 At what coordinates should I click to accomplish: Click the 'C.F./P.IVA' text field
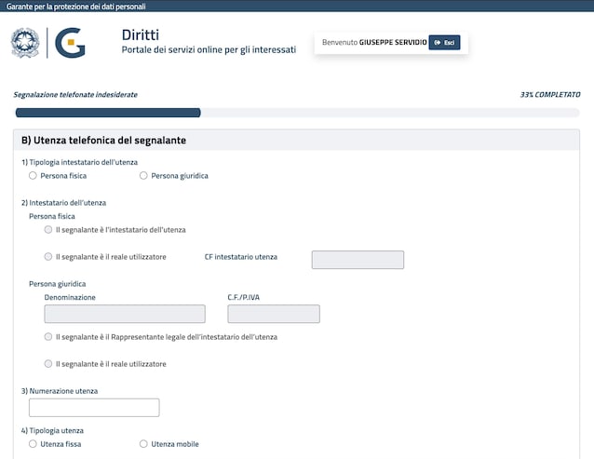[x=273, y=314]
